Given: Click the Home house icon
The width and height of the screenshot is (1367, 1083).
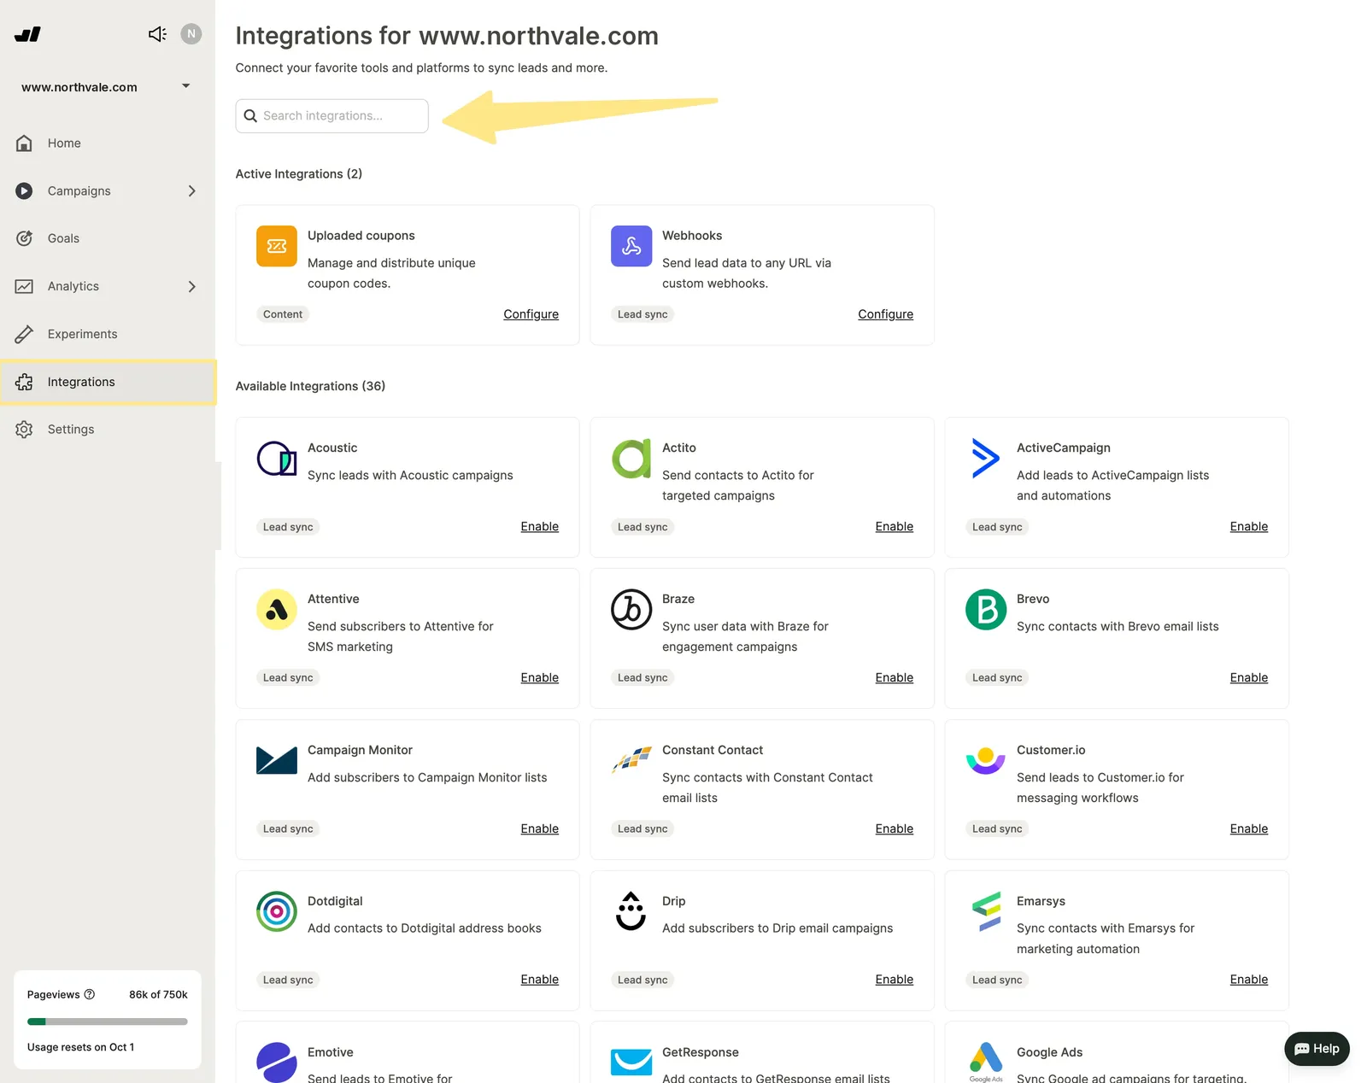Looking at the screenshot, I should point(24,143).
